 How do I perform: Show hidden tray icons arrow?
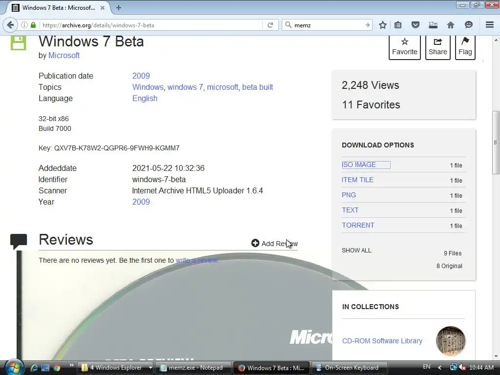coord(440,368)
